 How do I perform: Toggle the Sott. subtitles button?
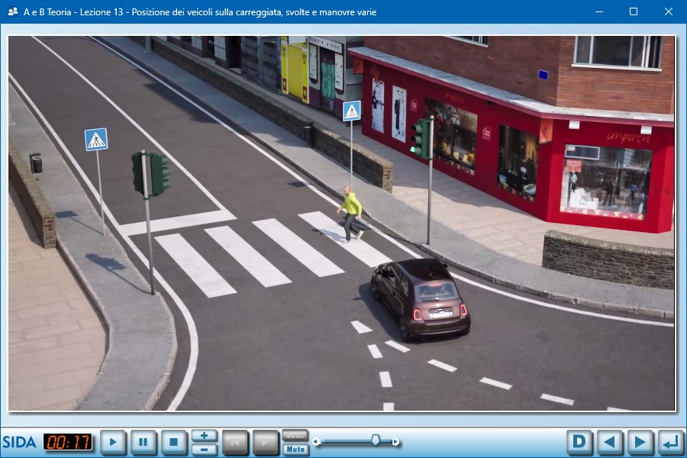coord(295,436)
